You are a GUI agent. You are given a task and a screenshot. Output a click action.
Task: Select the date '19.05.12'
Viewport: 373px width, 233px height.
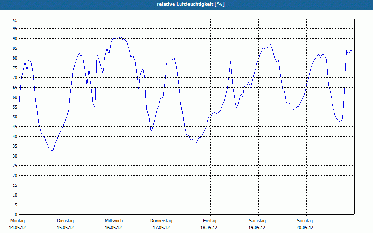point(257,228)
